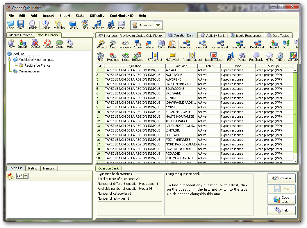Click the Paste question icon
The height and width of the screenshot is (228, 307).
click(x=172, y=44)
